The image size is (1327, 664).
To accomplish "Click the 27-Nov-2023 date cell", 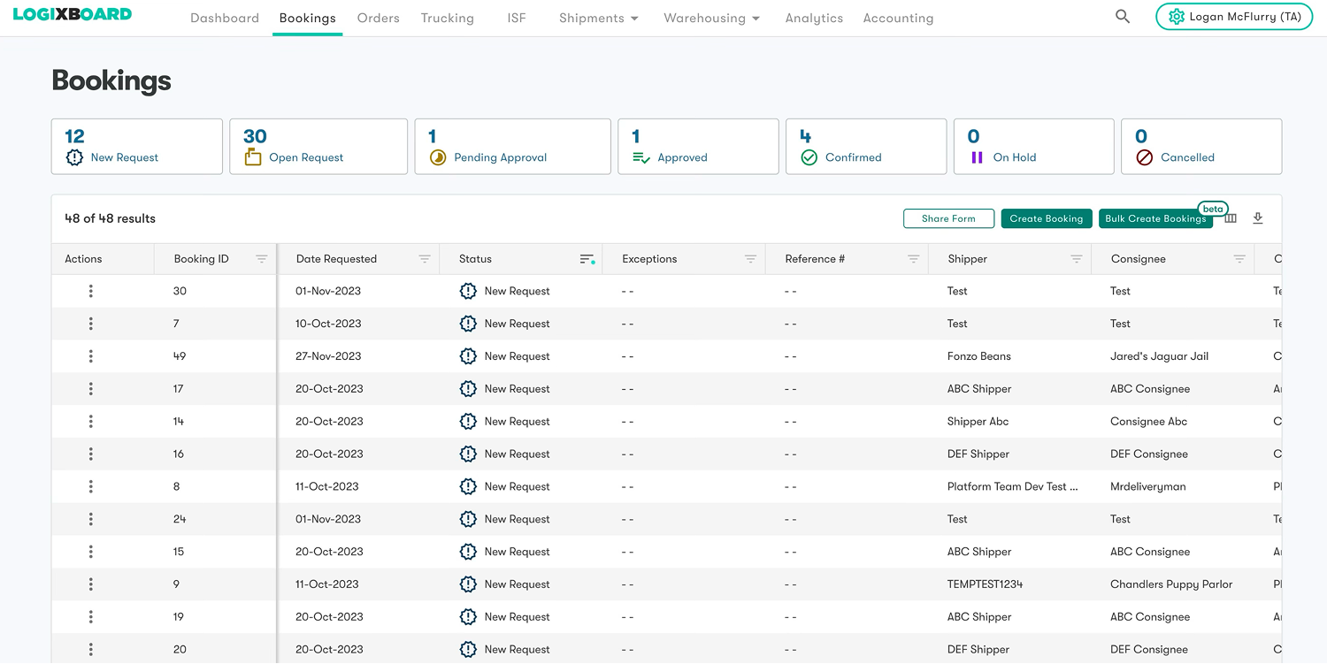I will 328,356.
